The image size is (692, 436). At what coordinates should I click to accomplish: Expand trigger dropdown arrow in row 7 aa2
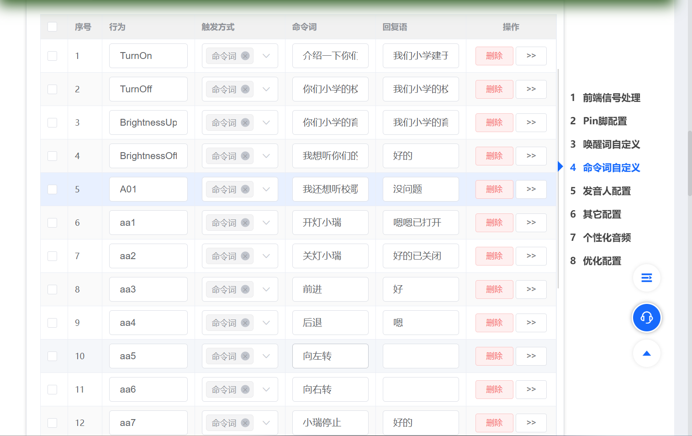[x=266, y=256]
